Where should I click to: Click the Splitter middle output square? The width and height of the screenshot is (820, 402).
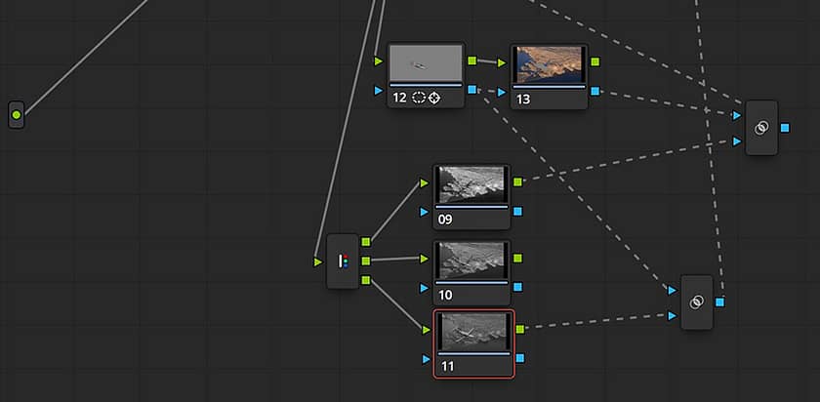pyautogui.click(x=366, y=261)
